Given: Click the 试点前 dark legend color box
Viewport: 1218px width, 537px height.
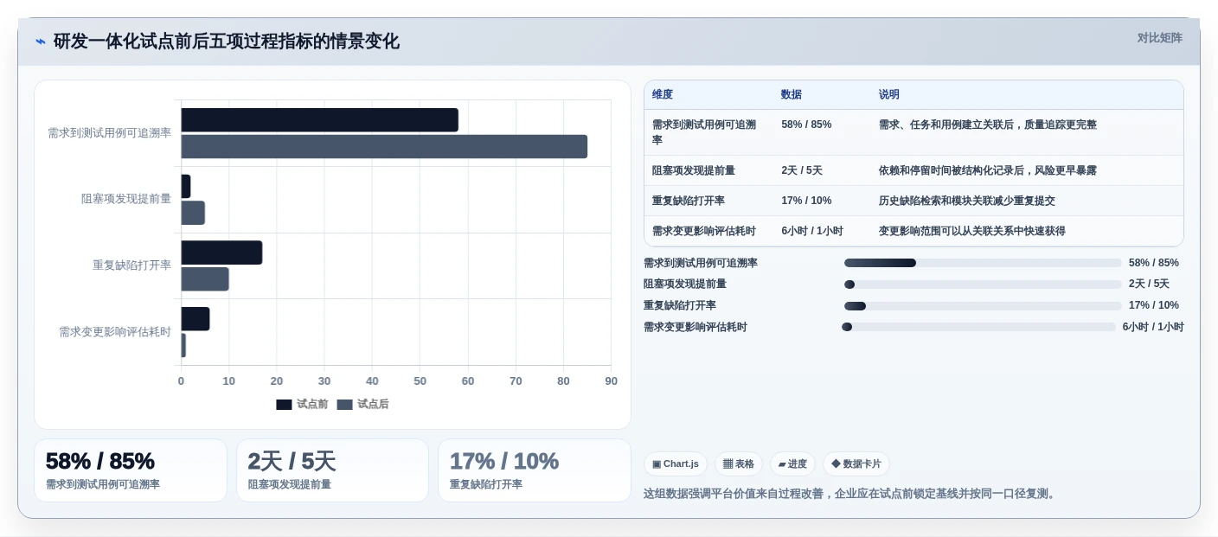Looking at the screenshot, I should pyautogui.click(x=284, y=405).
